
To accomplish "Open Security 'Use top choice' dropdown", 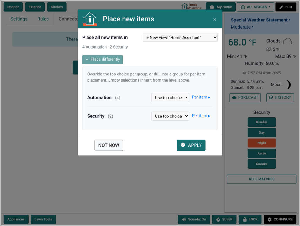I will point(170,116).
